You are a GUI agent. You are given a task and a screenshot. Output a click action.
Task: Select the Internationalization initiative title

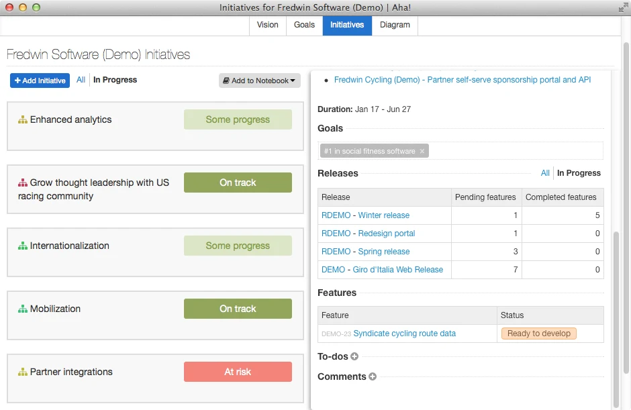pyautogui.click(x=70, y=246)
